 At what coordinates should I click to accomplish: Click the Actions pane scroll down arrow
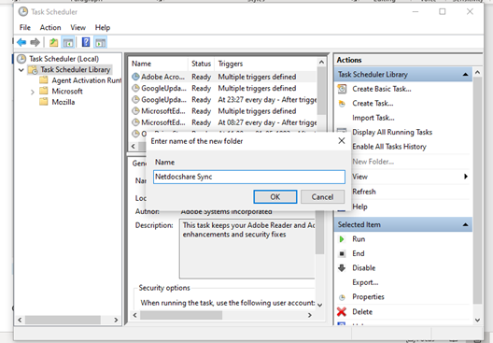[477, 321]
